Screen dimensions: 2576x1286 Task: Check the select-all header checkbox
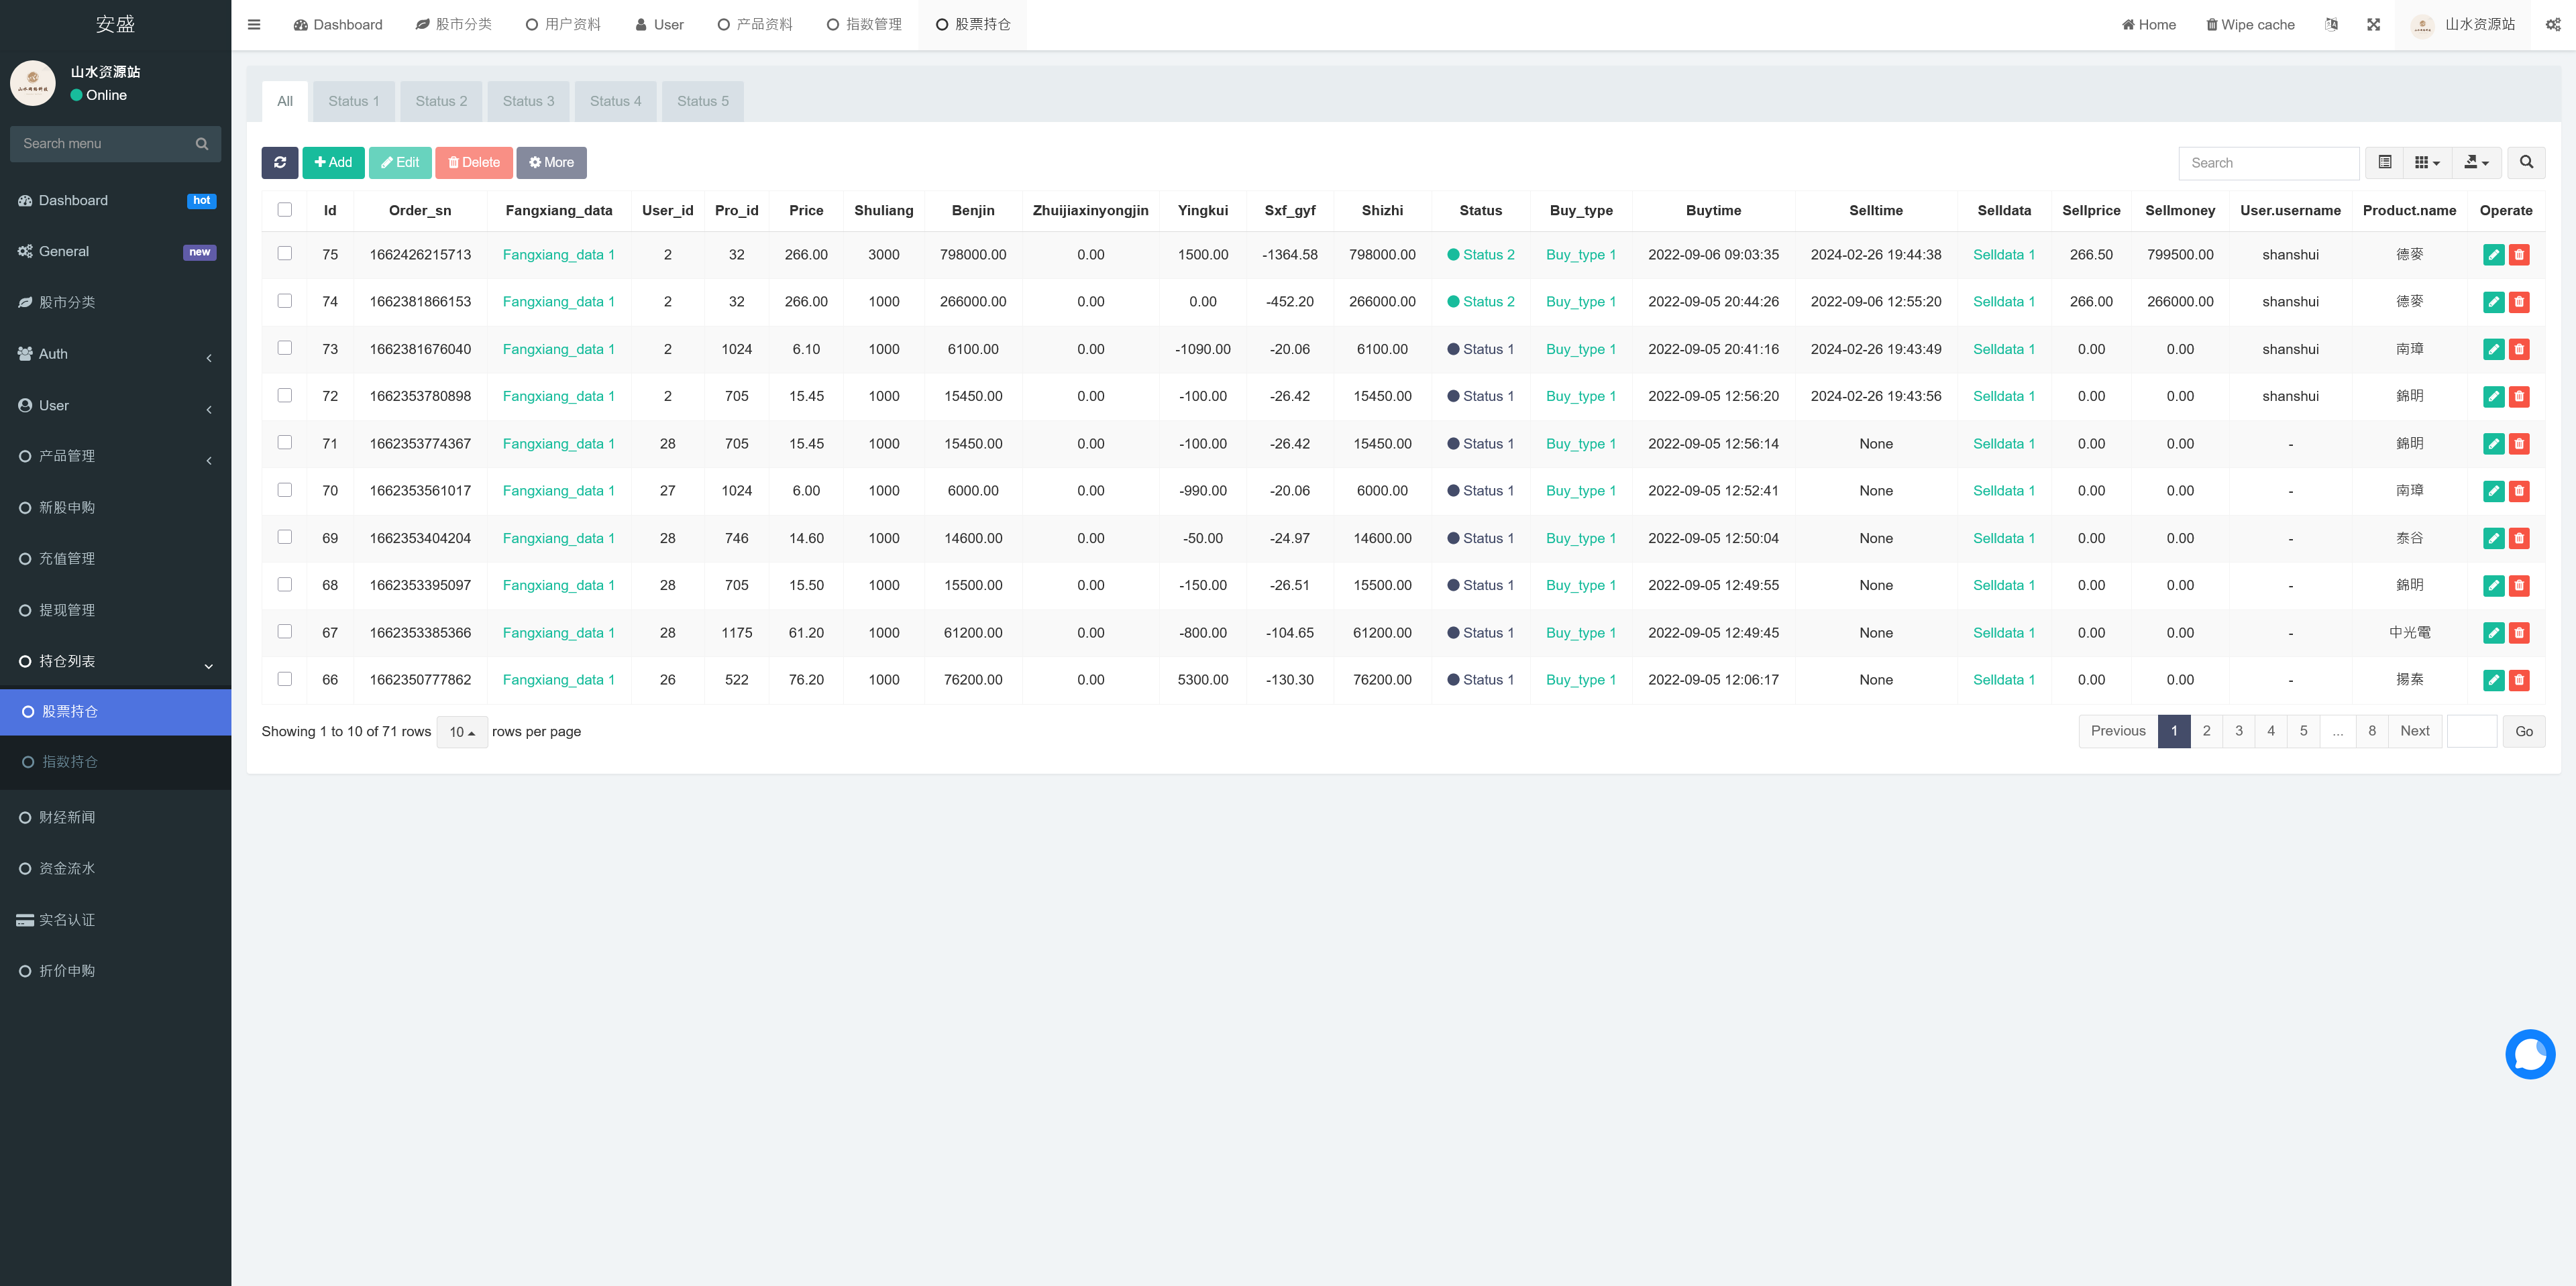285,210
